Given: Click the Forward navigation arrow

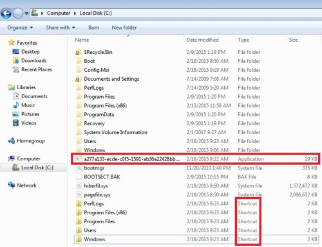Looking at the screenshot, I should 18,13.
